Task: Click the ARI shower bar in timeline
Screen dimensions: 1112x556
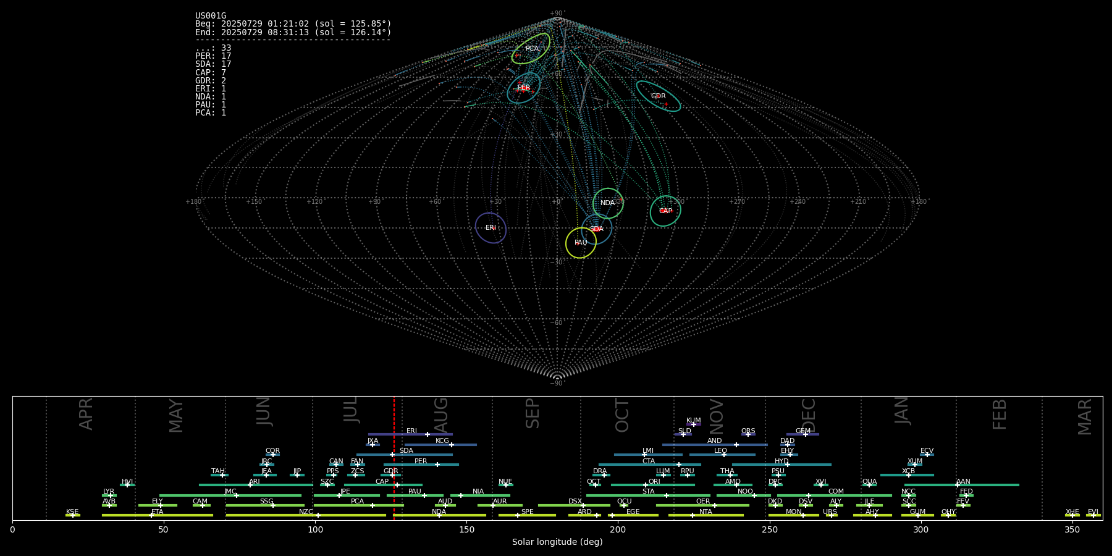Action: (x=256, y=485)
